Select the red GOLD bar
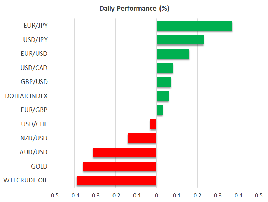 click(x=120, y=166)
